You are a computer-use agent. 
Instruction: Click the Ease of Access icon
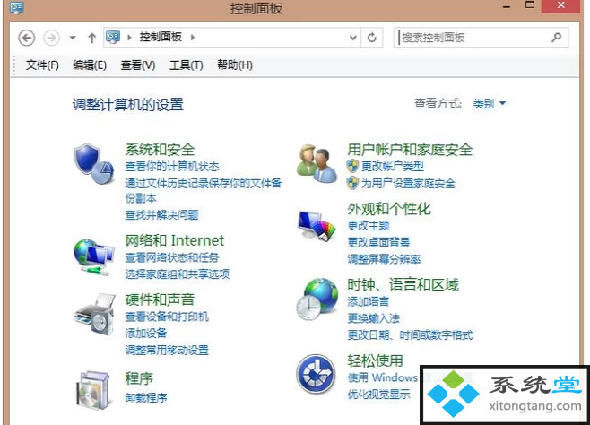click(x=316, y=374)
